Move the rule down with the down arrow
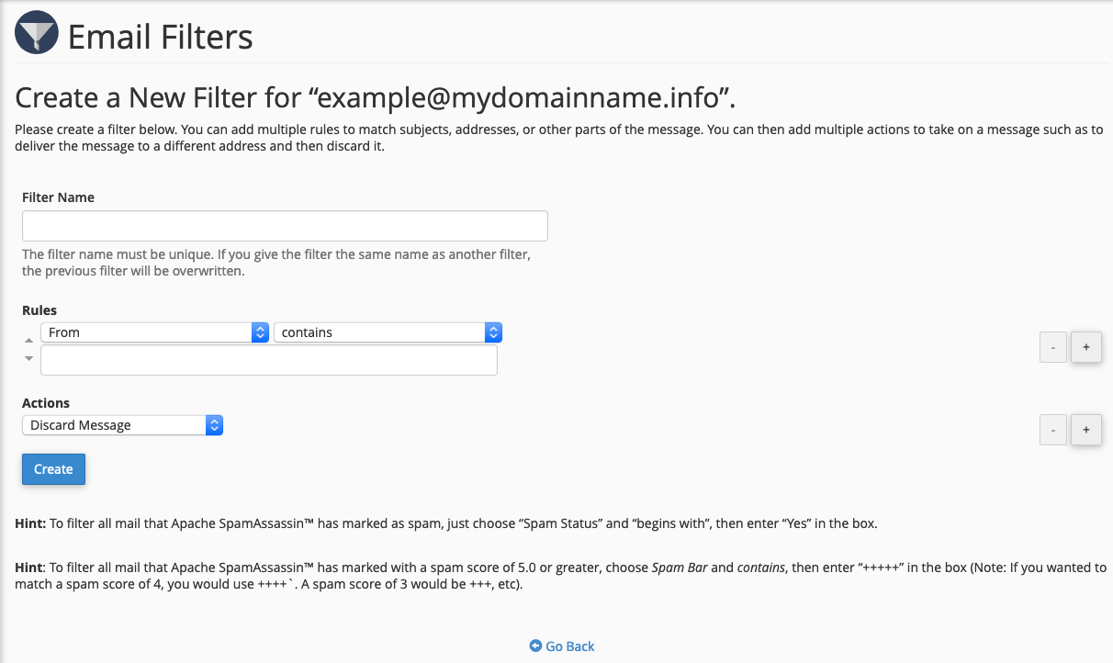Image resolution: width=1113 pixels, height=663 pixels. click(28, 358)
